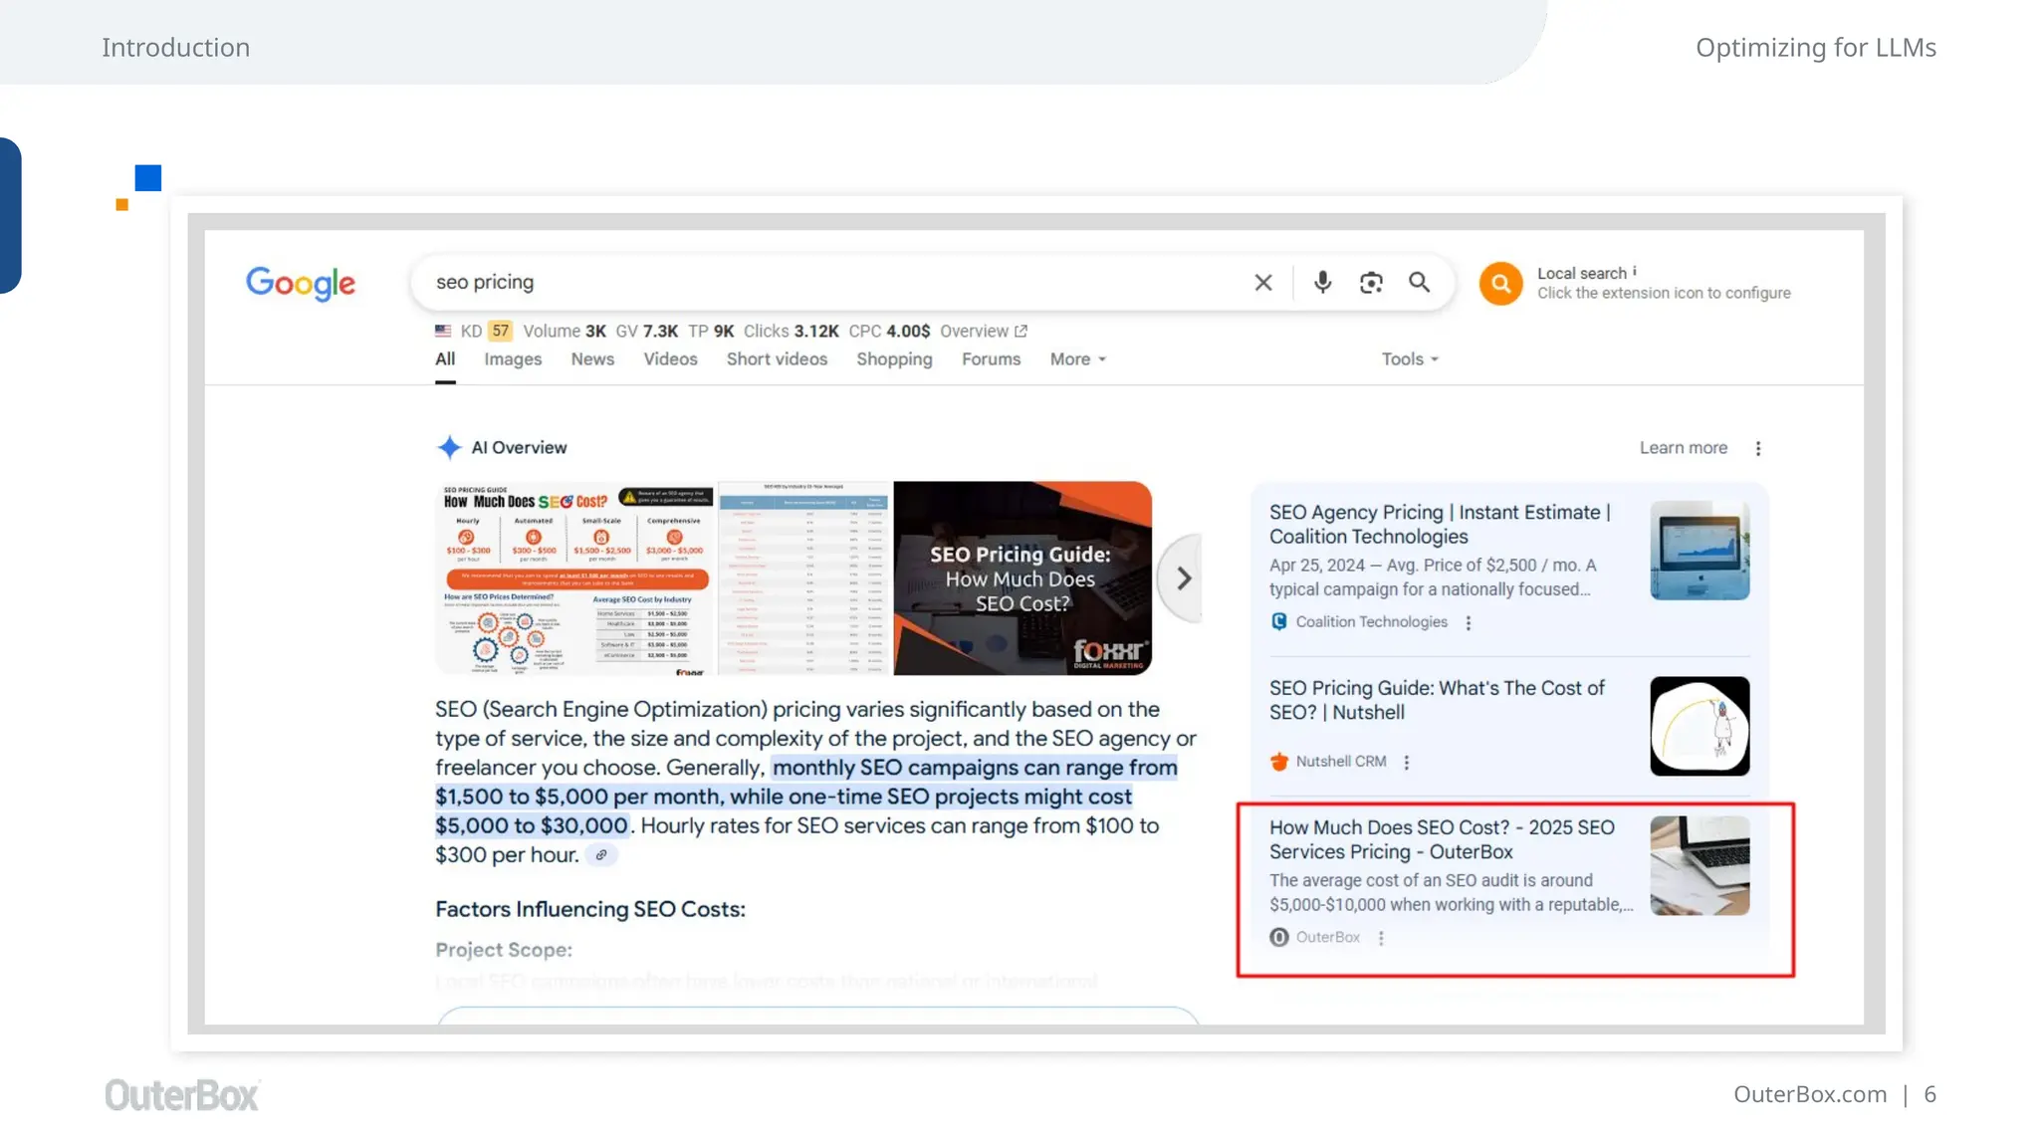The image size is (2039, 1147).
Task: Click the AI Overview sparkle icon
Action: pos(449,448)
